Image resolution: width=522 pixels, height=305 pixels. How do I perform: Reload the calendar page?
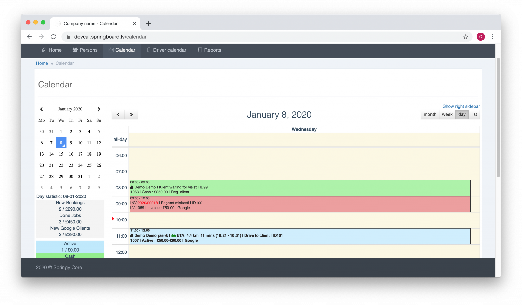coord(53,37)
